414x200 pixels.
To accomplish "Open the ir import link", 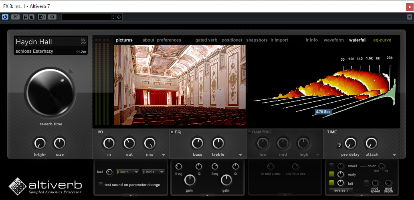I will 279,40.
